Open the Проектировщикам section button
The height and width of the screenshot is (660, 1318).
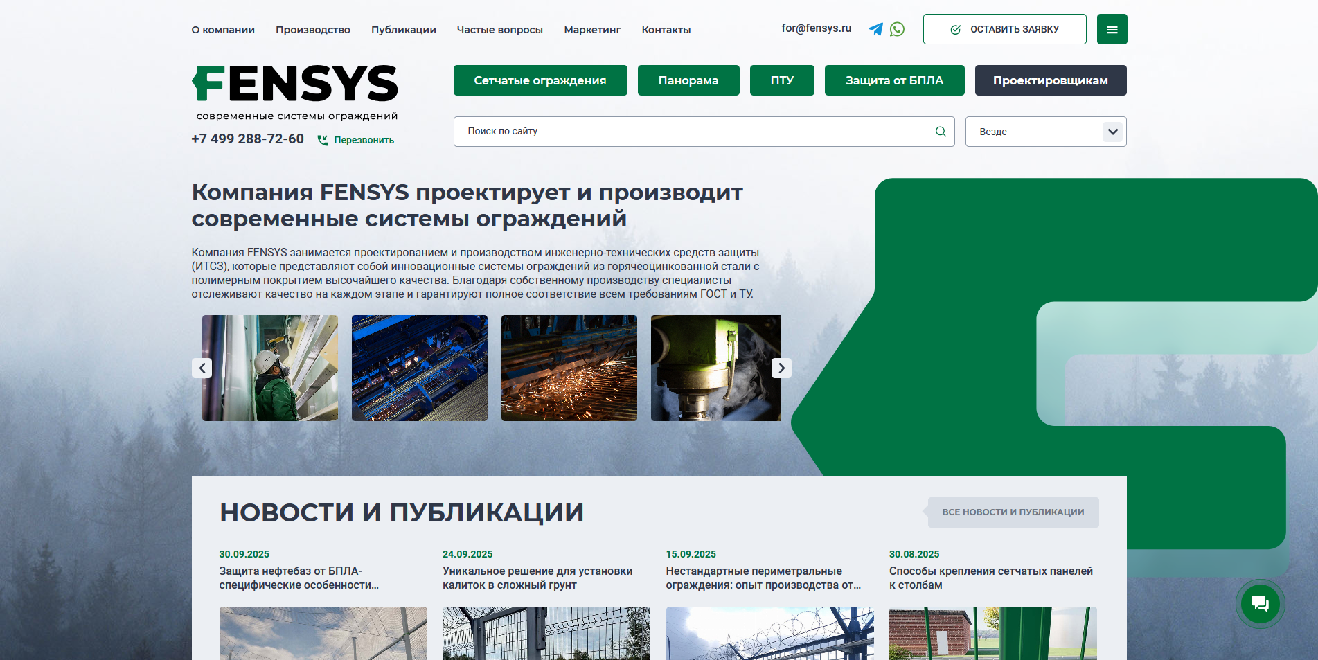coord(1050,80)
